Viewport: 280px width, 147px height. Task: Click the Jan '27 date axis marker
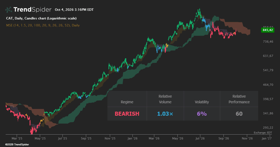tap(267, 138)
